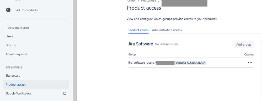Click the No licensed users text
The height and width of the screenshot is (101, 262).
pos(167,44)
